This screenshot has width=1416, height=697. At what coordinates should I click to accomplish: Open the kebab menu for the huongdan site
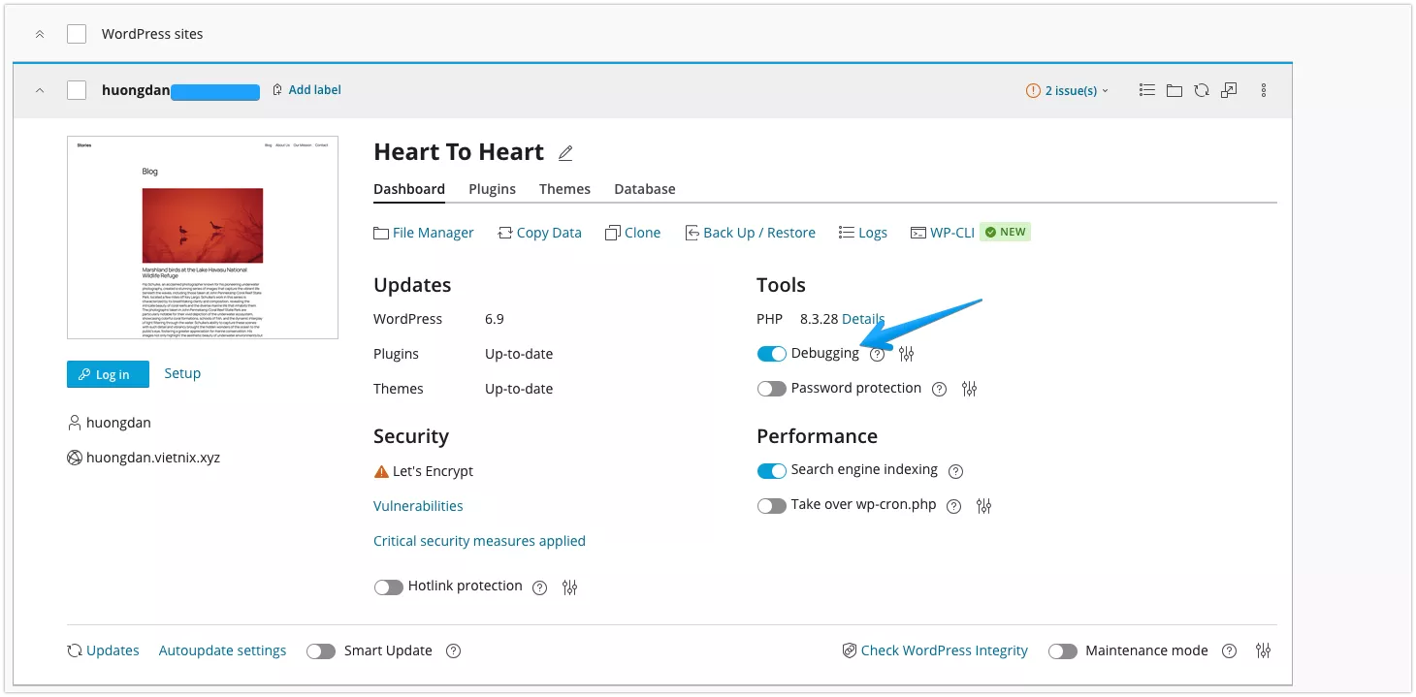tap(1263, 89)
